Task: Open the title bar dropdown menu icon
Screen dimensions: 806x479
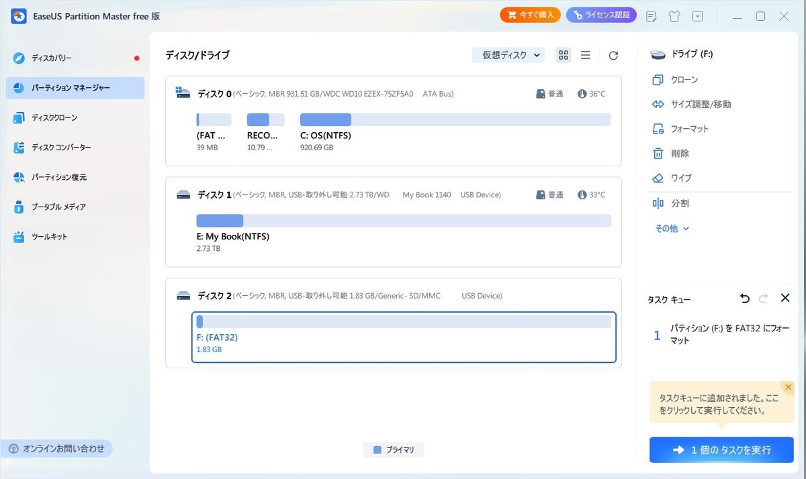Action: point(699,16)
